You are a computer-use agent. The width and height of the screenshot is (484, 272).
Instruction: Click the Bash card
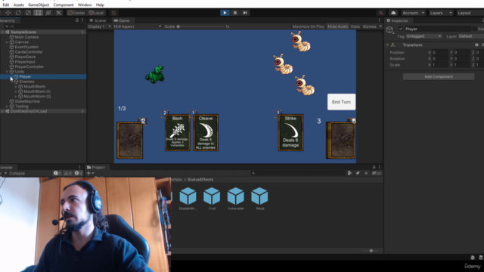[x=178, y=133]
